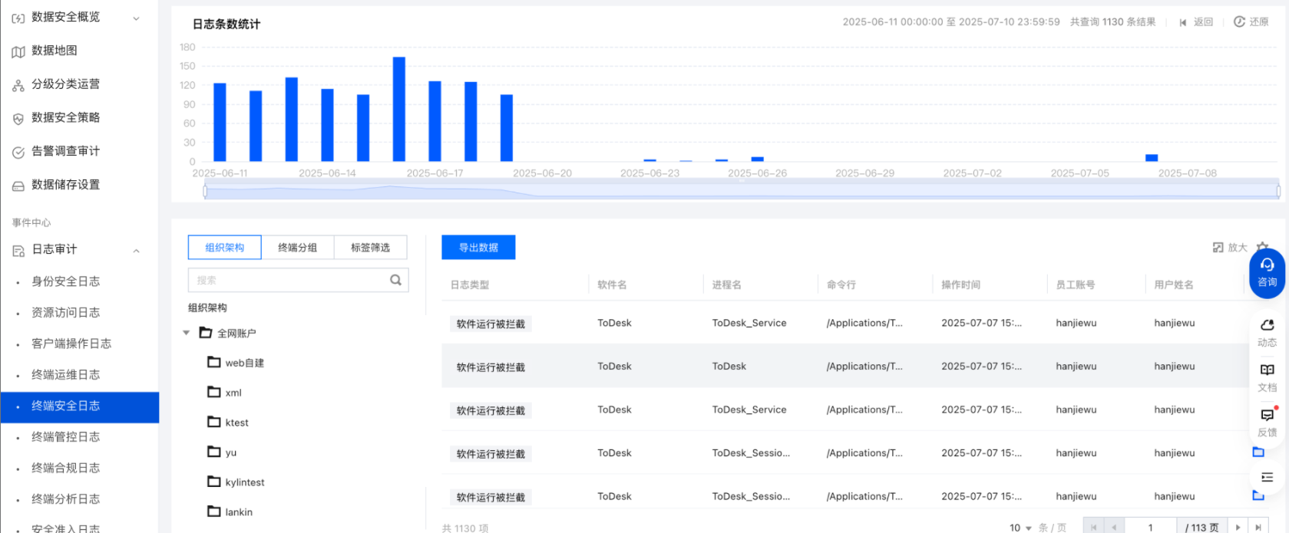1289x533 pixels.
Task: Click 告警调查审计 check-circle icon
Action: pyautogui.click(x=18, y=152)
